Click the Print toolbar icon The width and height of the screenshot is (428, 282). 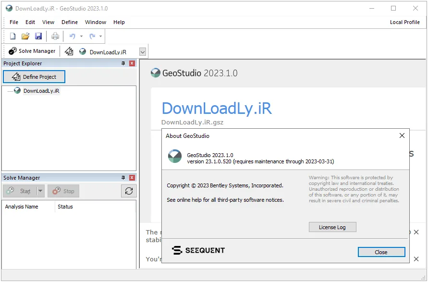pyautogui.click(x=55, y=36)
